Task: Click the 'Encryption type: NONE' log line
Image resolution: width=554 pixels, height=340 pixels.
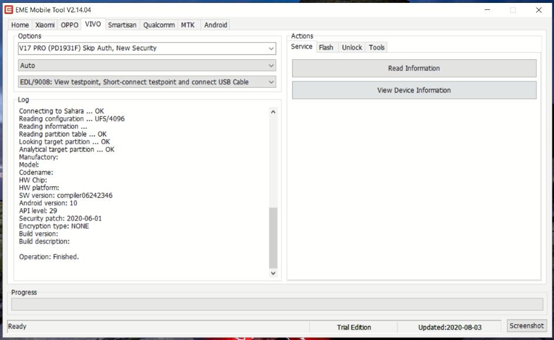Action: pyautogui.click(x=54, y=226)
